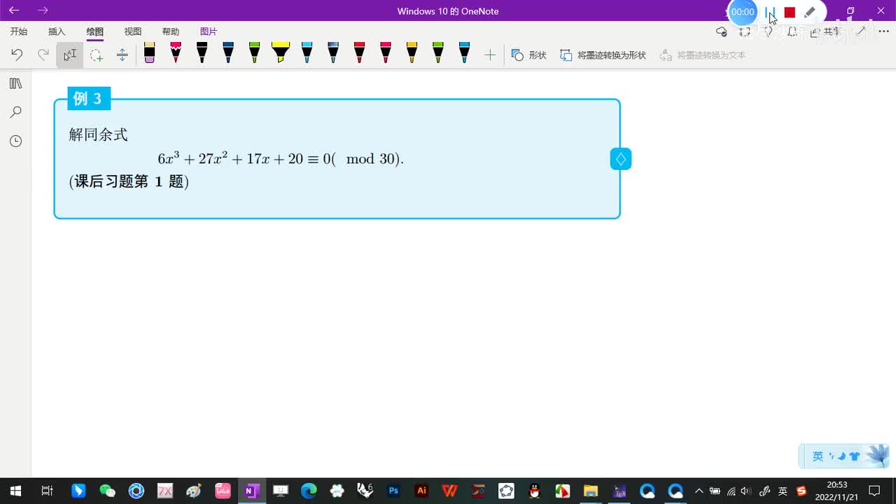Toggle 英 input language in system tray
896x504 pixels.
[783, 491]
